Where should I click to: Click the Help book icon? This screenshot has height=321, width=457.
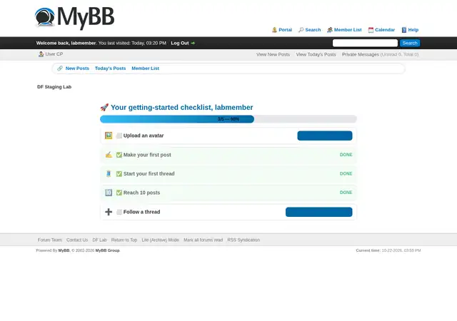point(404,30)
